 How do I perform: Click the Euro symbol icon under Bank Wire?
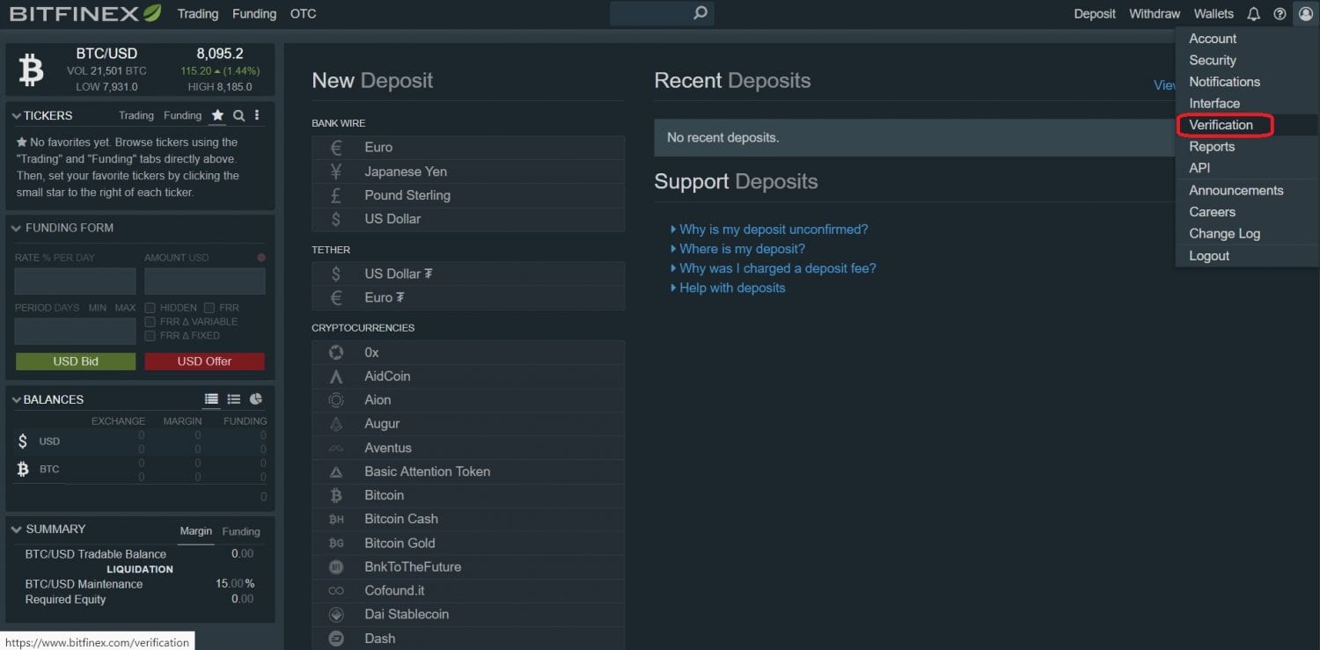tap(336, 148)
